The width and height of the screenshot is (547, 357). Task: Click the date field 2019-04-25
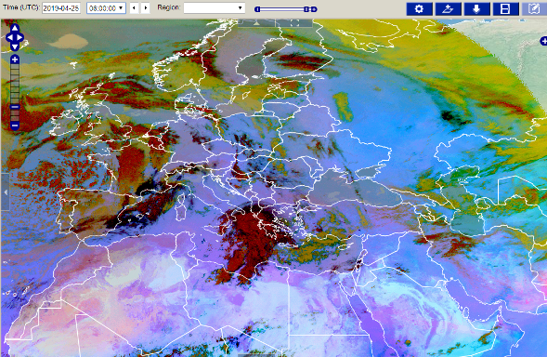click(x=61, y=8)
